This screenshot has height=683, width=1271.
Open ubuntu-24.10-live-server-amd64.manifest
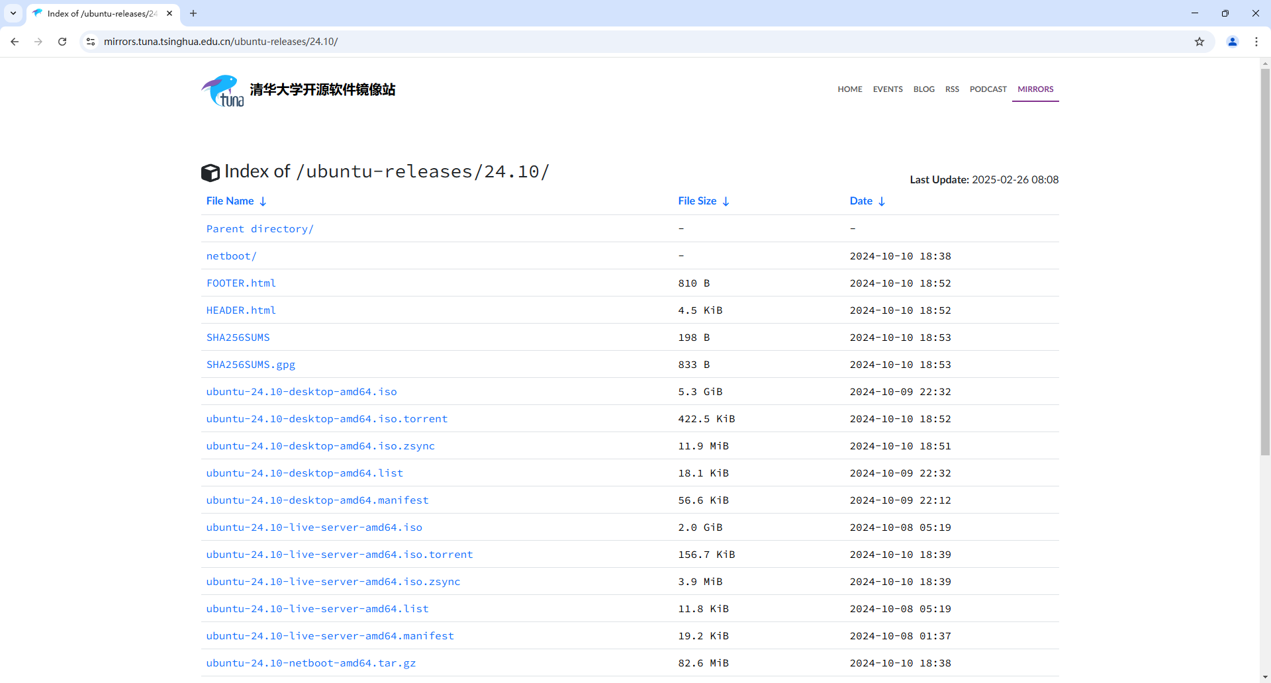tap(330, 636)
